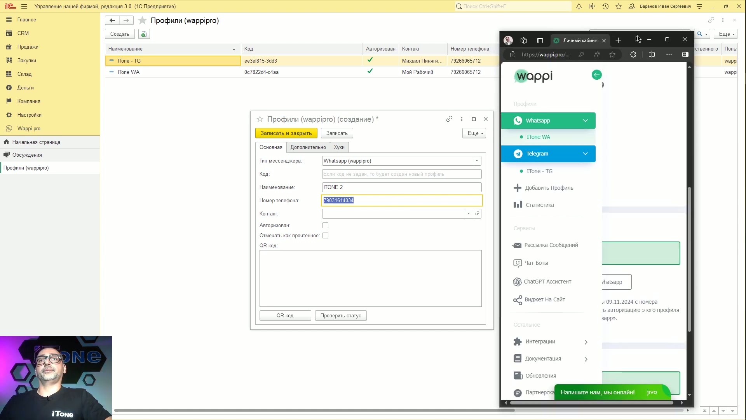Expand the Документация submenu arrow
Viewport: 746px width, 420px height.
click(586, 359)
